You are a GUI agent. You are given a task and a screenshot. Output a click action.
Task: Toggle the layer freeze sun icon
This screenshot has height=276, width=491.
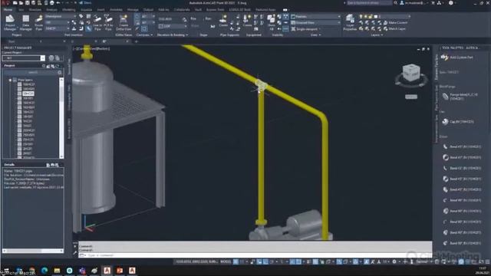point(366,16)
